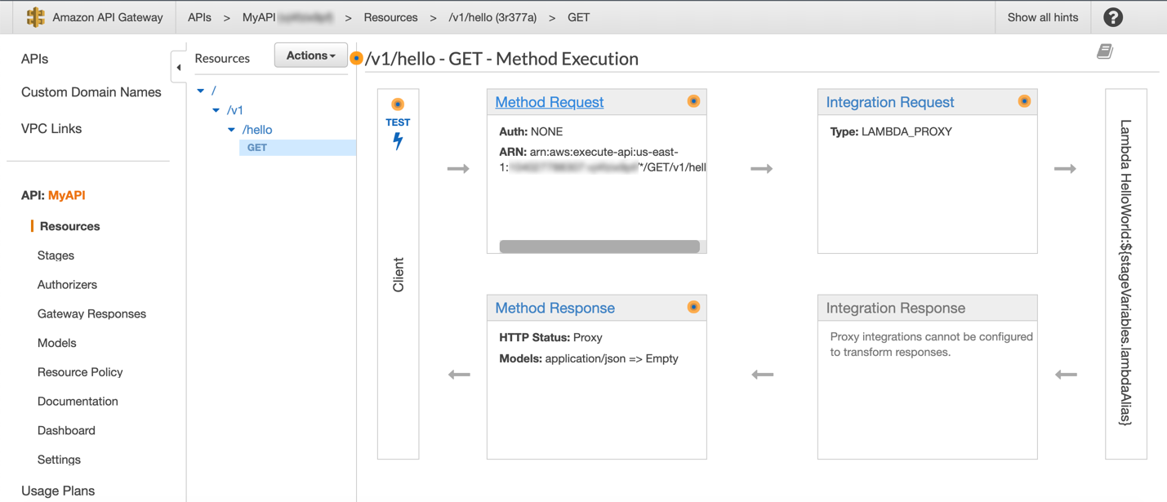Collapse the sidebar with the arrow handle

coord(179,67)
